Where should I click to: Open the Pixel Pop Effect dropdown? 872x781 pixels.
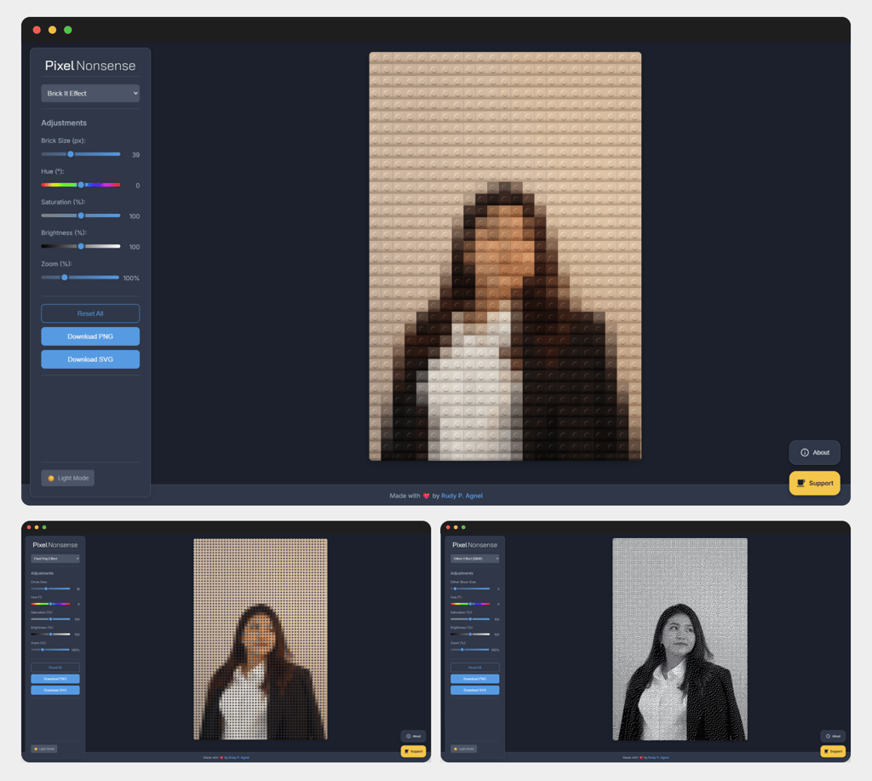(x=55, y=559)
